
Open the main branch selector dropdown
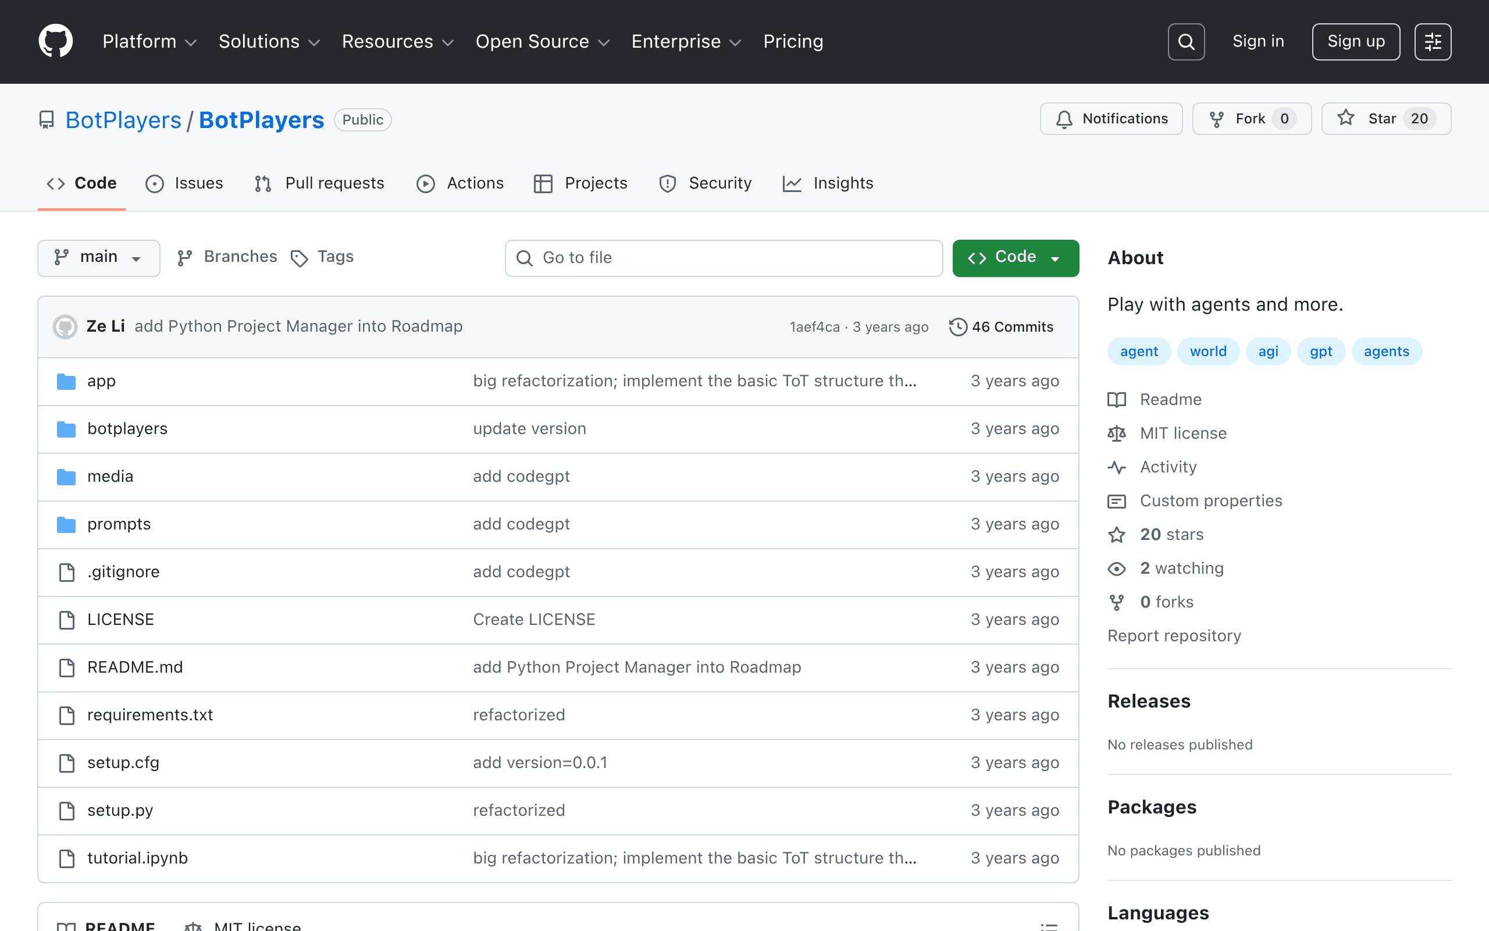tap(98, 258)
